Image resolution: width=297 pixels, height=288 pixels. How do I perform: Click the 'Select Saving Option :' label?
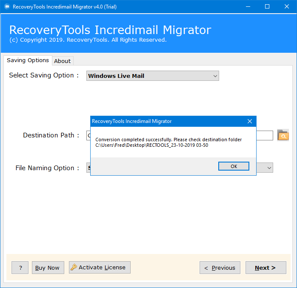tap(44, 75)
